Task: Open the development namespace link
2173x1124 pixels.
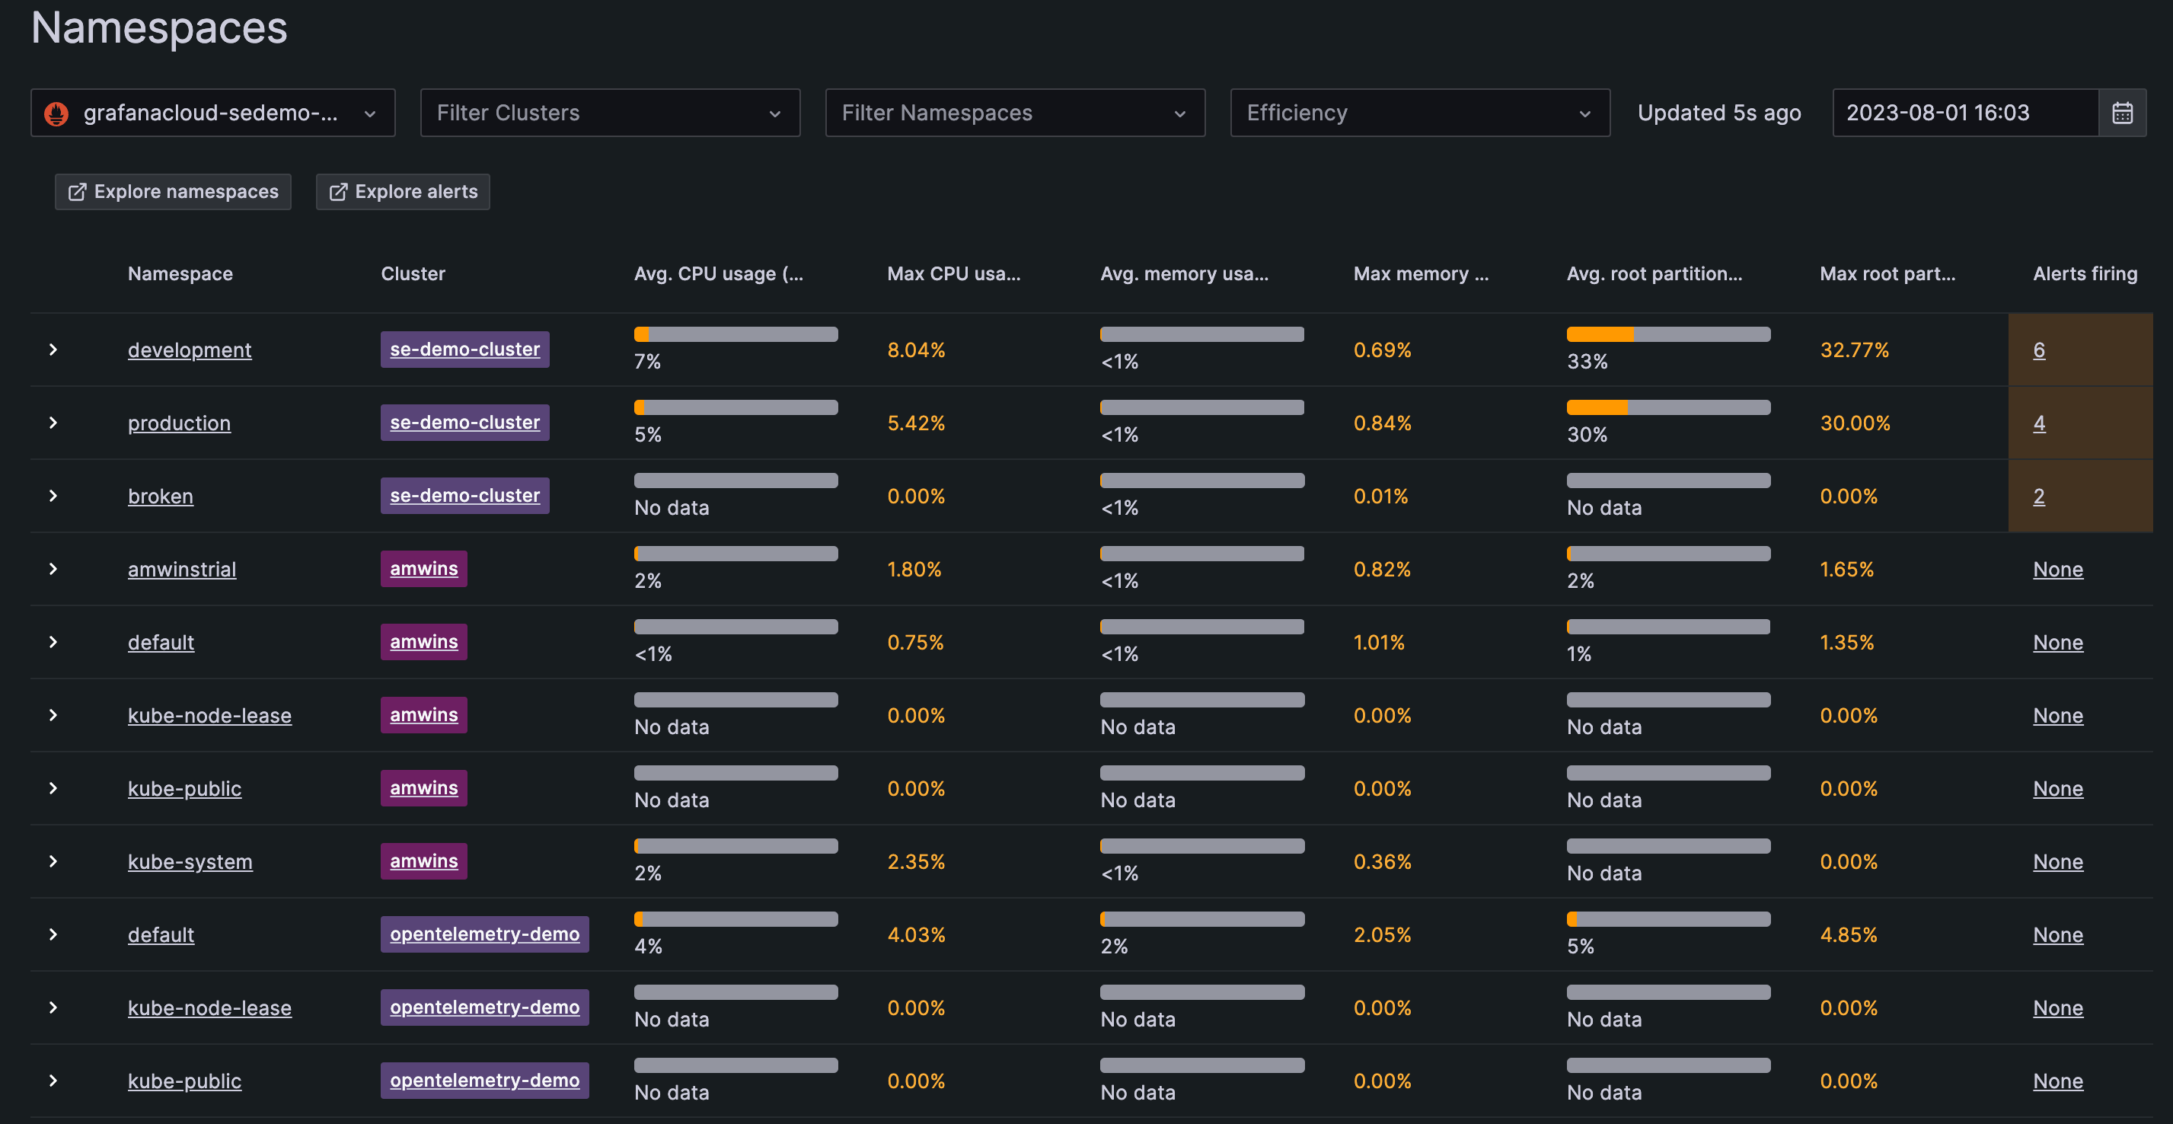Action: [190, 350]
